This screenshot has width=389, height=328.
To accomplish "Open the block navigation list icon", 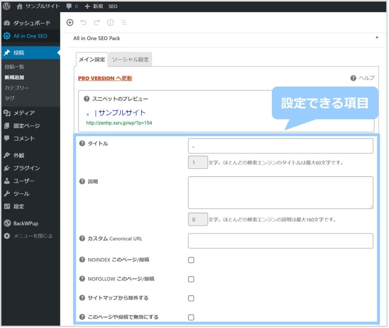I will (124, 22).
